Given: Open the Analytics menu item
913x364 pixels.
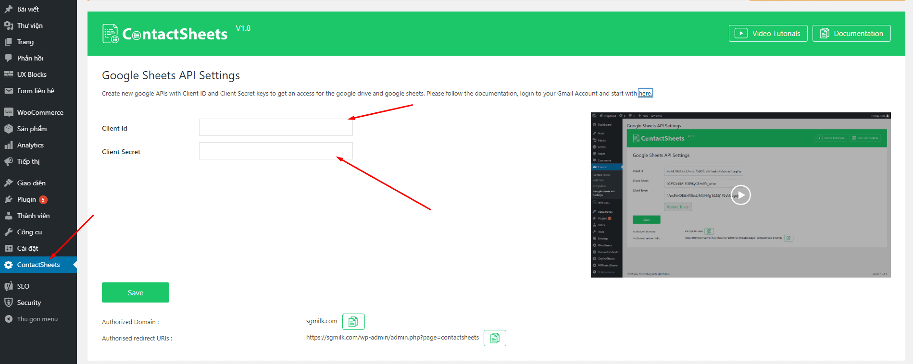Looking at the screenshot, I should (38, 145).
